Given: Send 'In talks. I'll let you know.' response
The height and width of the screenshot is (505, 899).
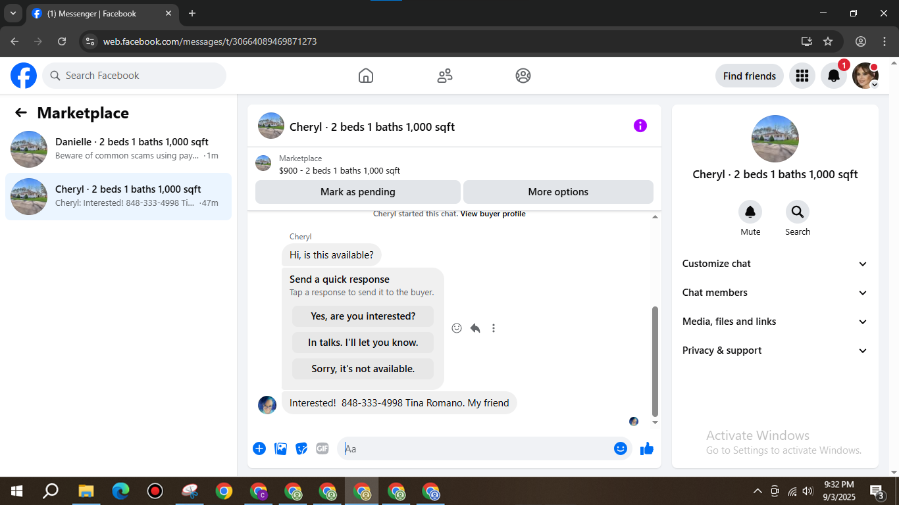Looking at the screenshot, I should click(x=363, y=343).
